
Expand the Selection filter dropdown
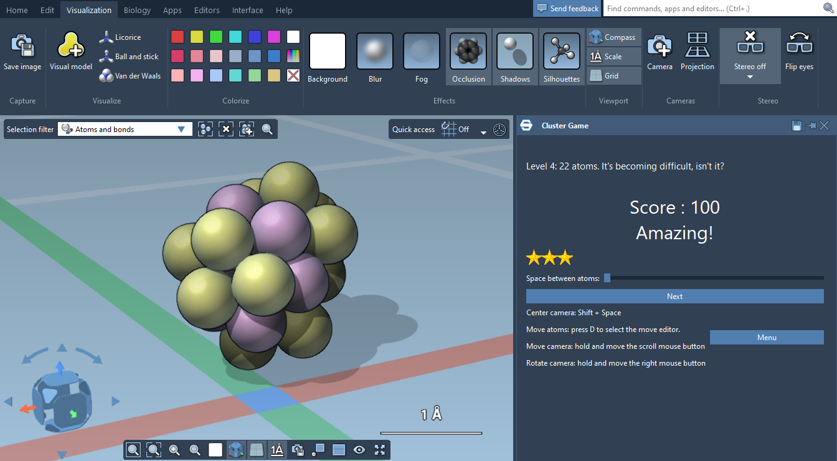pyautogui.click(x=181, y=130)
